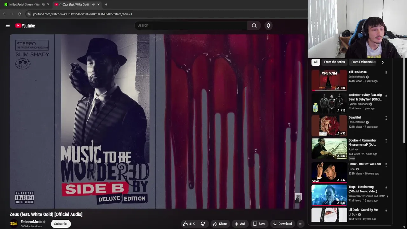Open options menu for Beautiful

pos(386,118)
